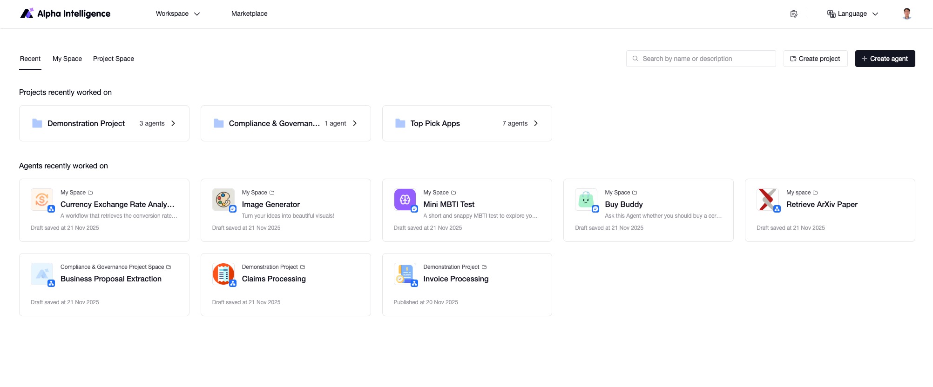Click the Alpha Intelligence logo

click(65, 13)
